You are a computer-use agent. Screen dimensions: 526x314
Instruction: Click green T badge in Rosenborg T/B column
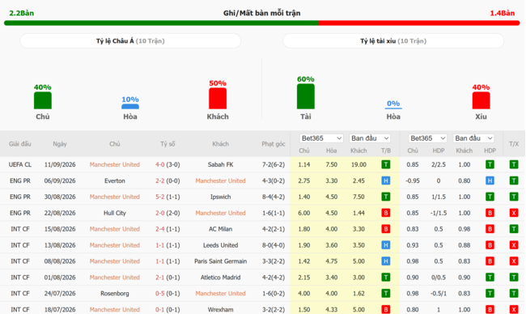click(x=386, y=294)
